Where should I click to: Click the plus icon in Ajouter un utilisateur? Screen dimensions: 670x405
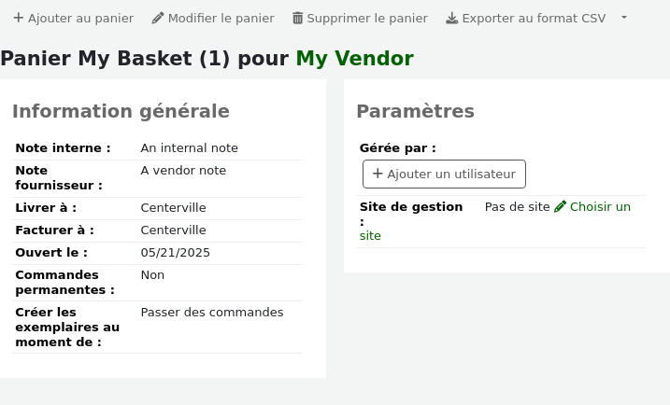[x=378, y=174]
